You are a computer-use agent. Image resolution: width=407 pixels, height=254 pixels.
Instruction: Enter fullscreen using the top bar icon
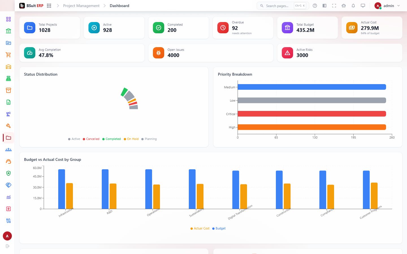334,6
